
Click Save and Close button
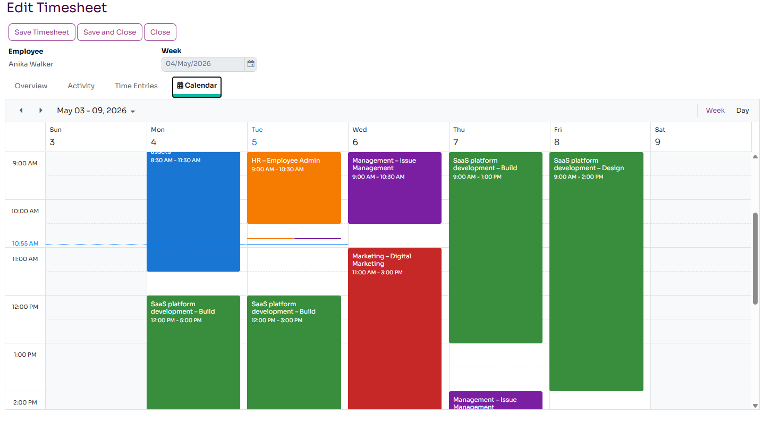coord(109,32)
